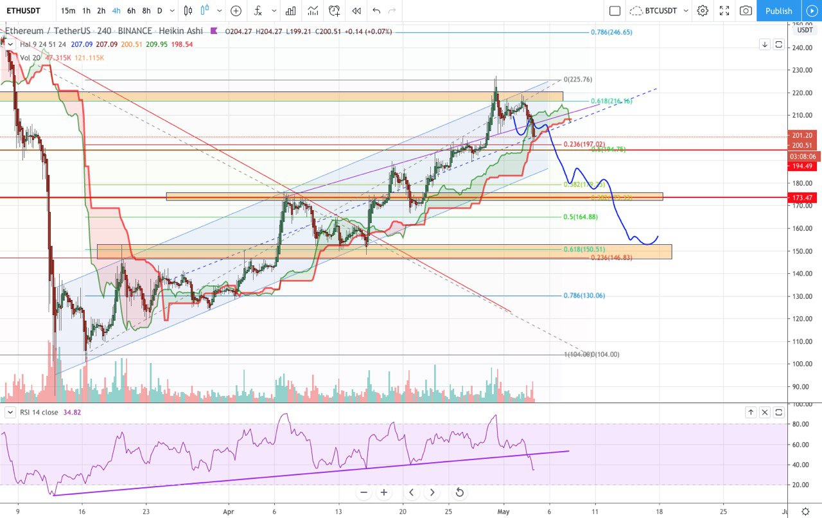This screenshot has height=518, width=822.
Task: Switch to the 6h interval
Action: (131, 10)
